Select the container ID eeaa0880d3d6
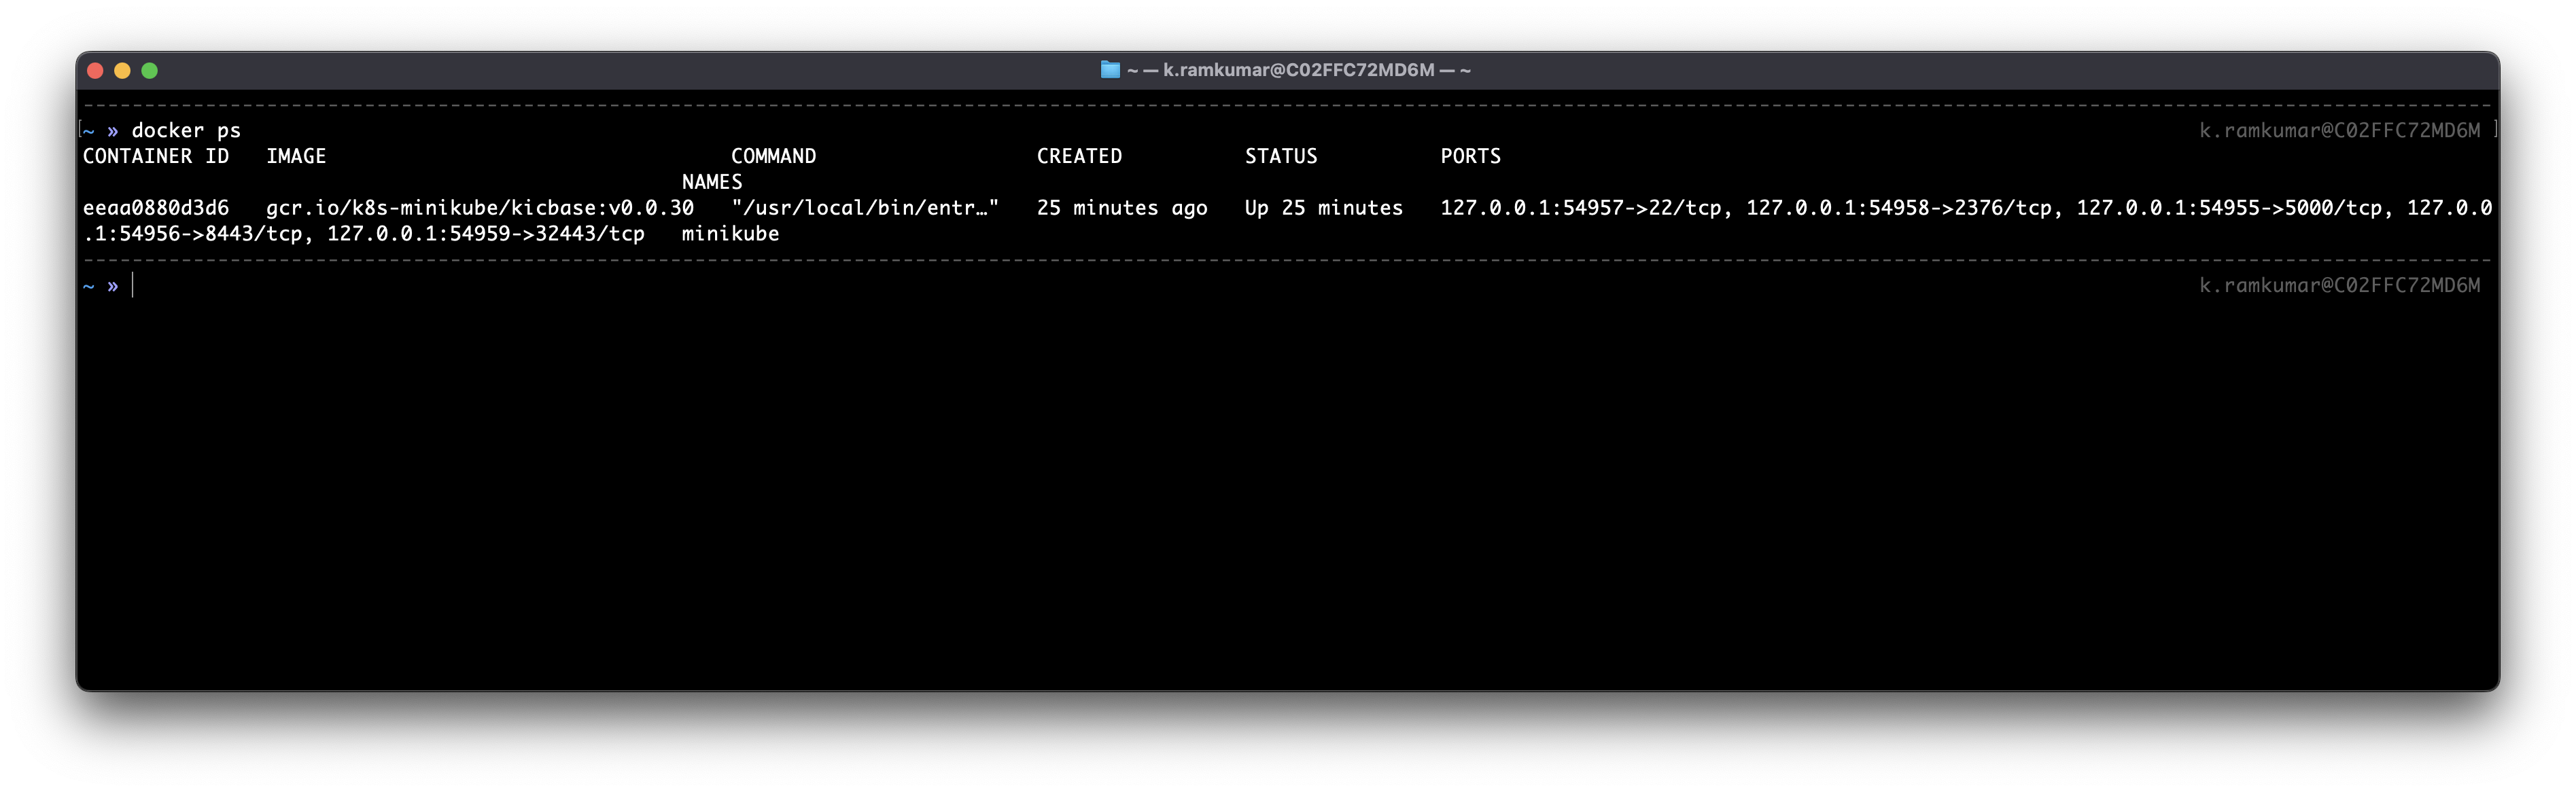 point(156,208)
